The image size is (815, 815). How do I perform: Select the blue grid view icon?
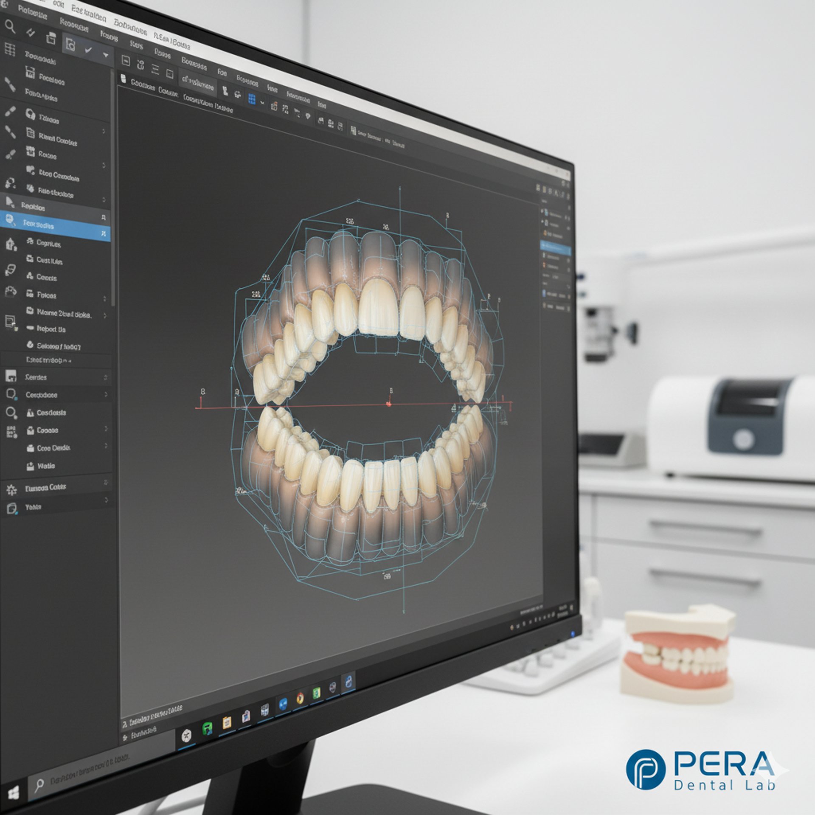tap(252, 99)
